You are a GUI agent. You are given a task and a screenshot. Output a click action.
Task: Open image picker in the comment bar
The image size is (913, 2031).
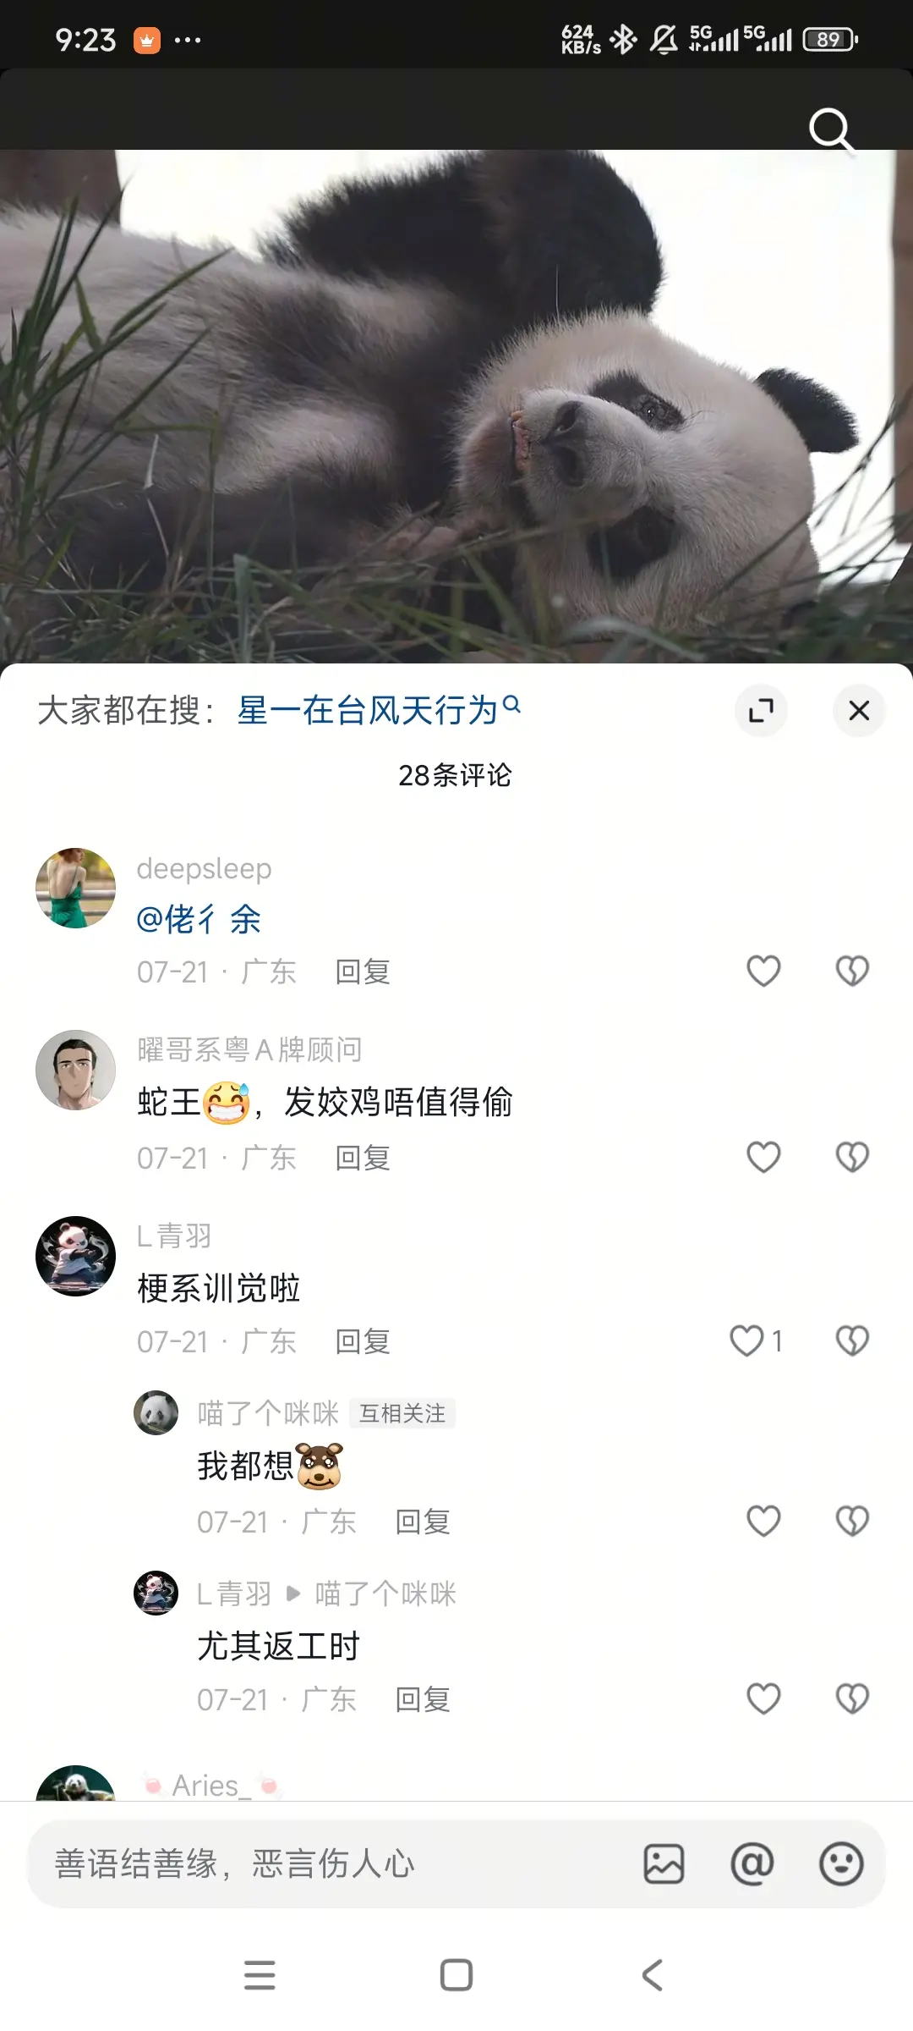coord(664,1864)
